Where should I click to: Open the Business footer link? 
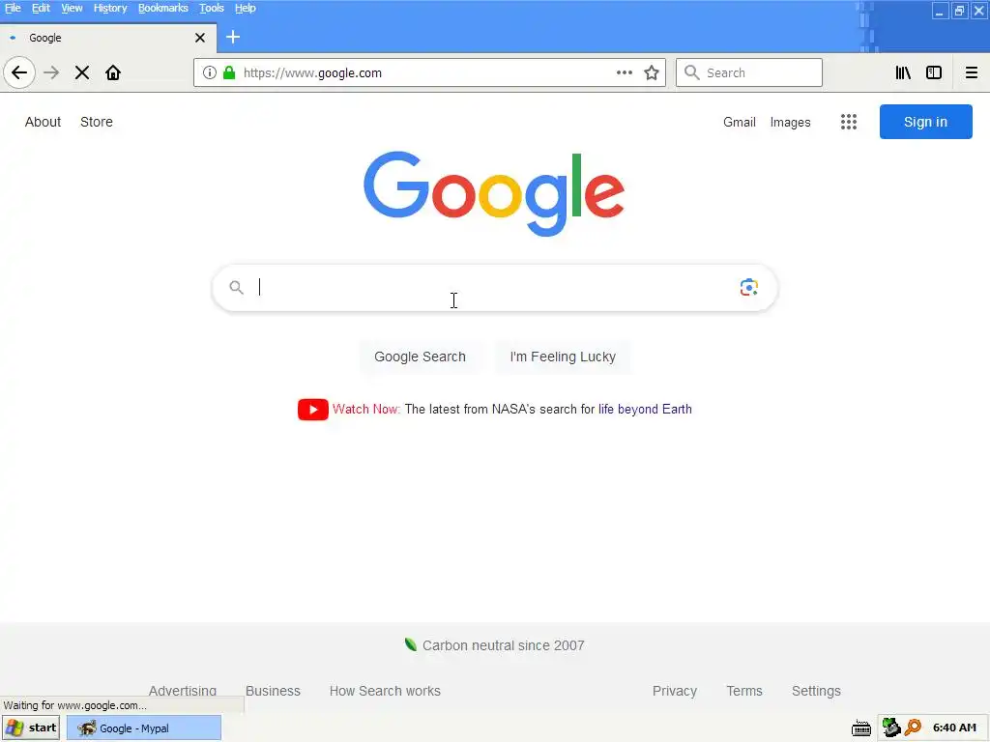pyautogui.click(x=273, y=691)
